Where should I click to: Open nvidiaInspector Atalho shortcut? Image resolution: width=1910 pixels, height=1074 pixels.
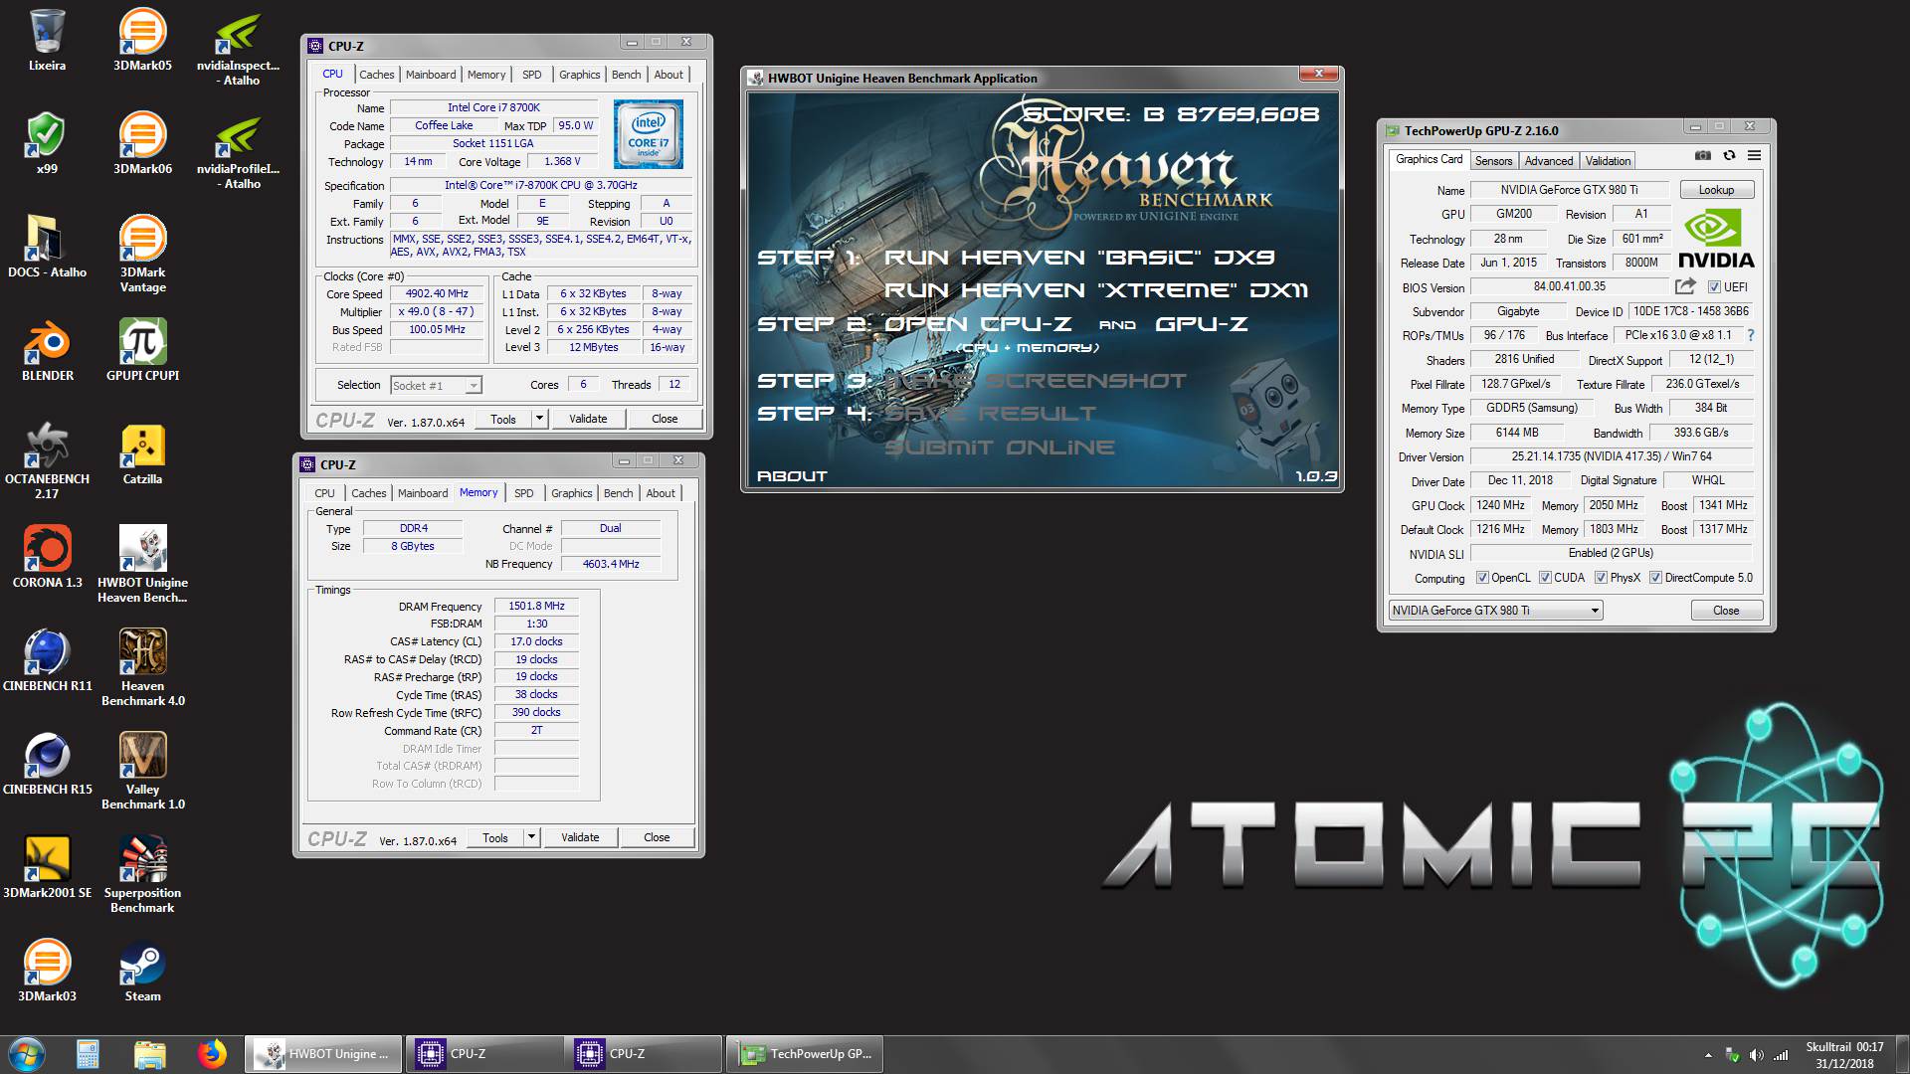tap(239, 47)
